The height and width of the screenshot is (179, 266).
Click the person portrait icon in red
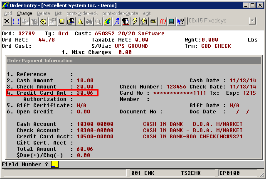click(x=126, y=22)
